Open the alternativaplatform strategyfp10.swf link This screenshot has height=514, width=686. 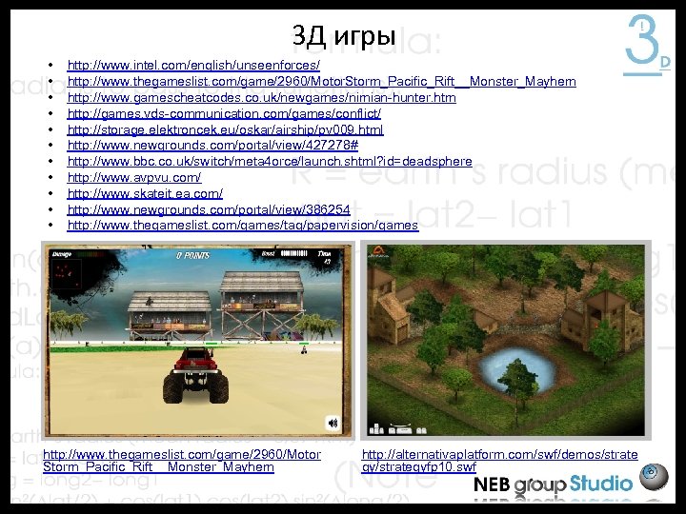[499, 461]
